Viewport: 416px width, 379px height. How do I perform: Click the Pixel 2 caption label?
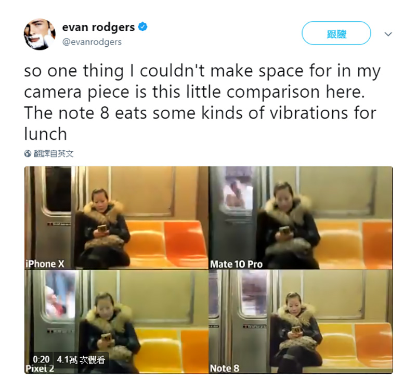(40, 369)
